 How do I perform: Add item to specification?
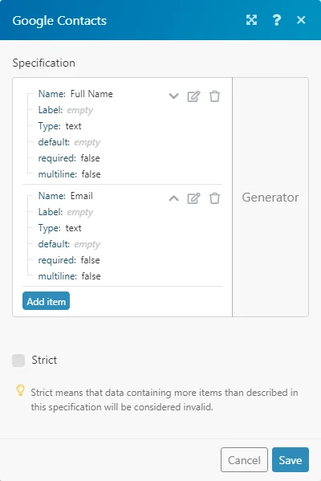pyautogui.click(x=46, y=301)
